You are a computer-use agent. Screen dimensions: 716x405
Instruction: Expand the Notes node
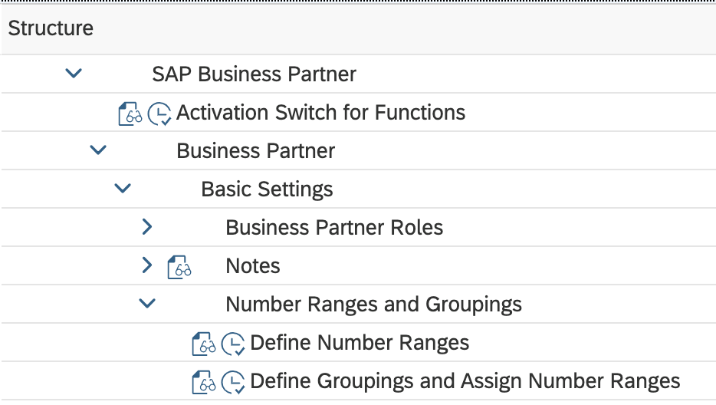click(x=147, y=266)
